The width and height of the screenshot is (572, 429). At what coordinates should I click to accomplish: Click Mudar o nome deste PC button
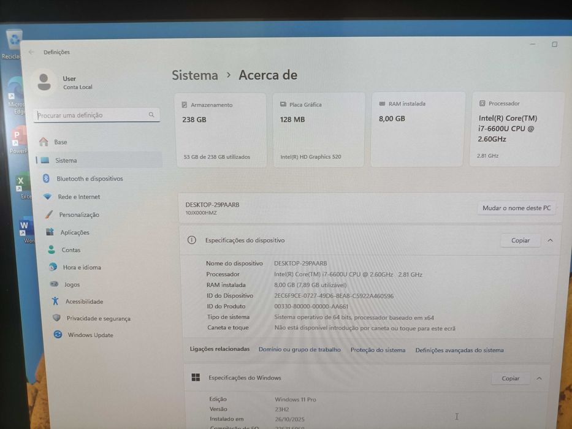click(x=517, y=208)
